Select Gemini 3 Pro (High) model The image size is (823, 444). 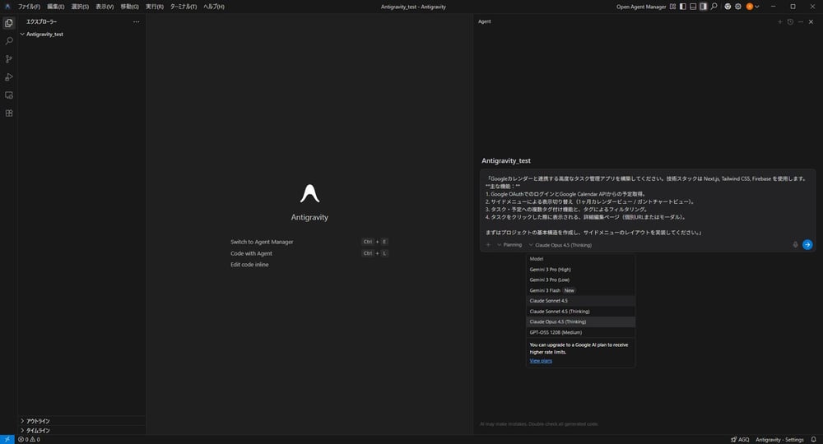point(550,270)
